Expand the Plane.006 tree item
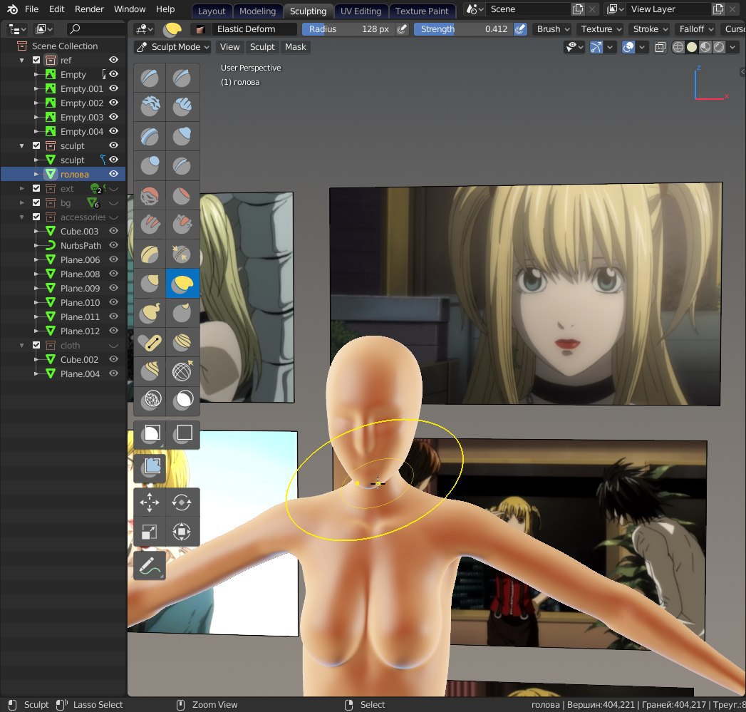Viewport: 746px width, 712px height. pos(36,259)
